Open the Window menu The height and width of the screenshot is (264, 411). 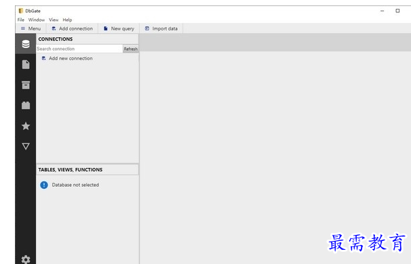coord(37,20)
